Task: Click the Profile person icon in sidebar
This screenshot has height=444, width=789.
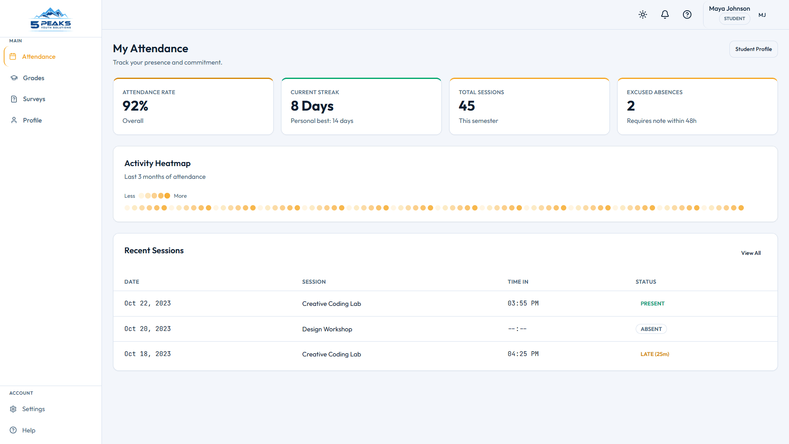Action: (14, 120)
